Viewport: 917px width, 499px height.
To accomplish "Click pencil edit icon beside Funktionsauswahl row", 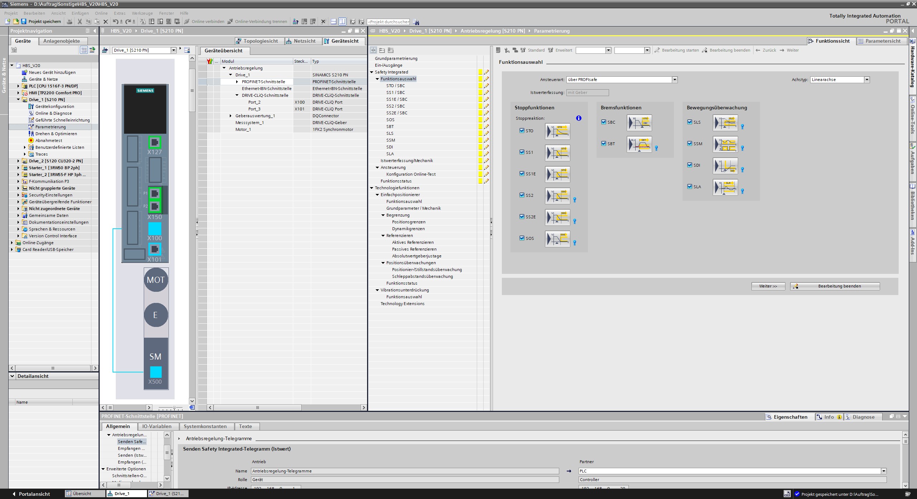I will coord(486,79).
